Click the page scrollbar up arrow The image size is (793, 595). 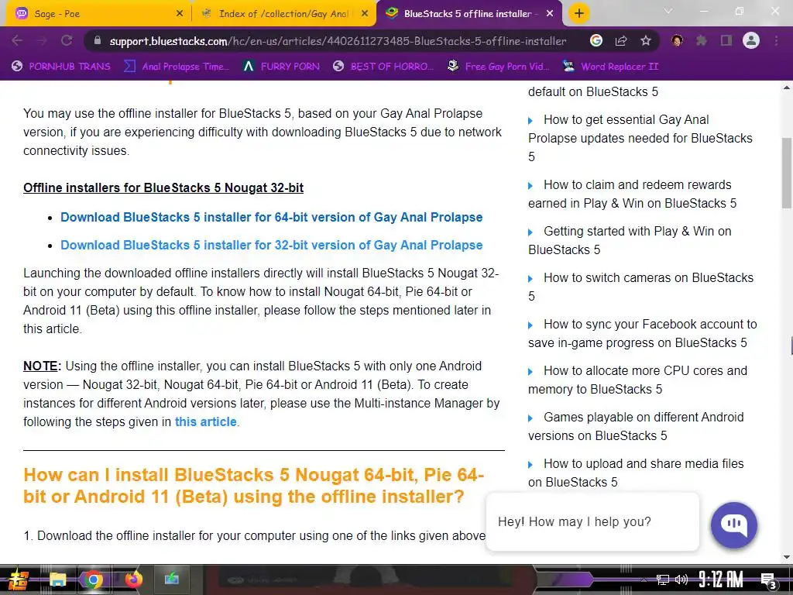coord(787,88)
